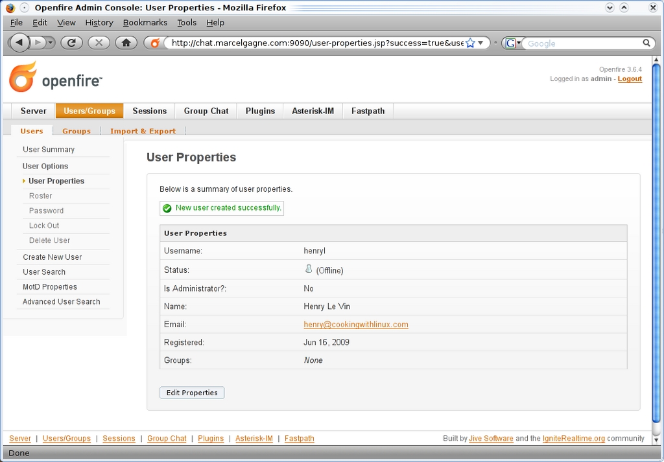This screenshot has width=664, height=462.
Task: Open the back/forward history dropdown arrow
Action: point(51,43)
